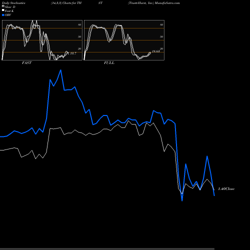Click the Slow D legend swatch
The image size is (250, 250).
pyautogui.click(x=3, y=6)
